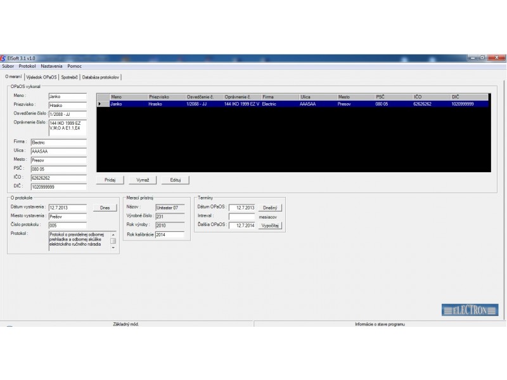This screenshot has width=507, height=380.
Task: Click the Meno column header
Action: [129, 97]
